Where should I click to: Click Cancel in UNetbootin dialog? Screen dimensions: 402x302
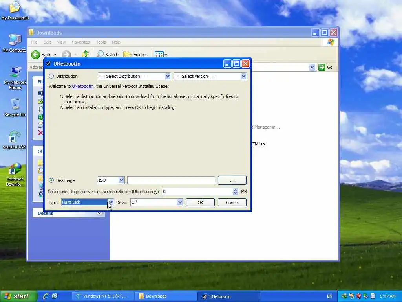[x=232, y=203]
